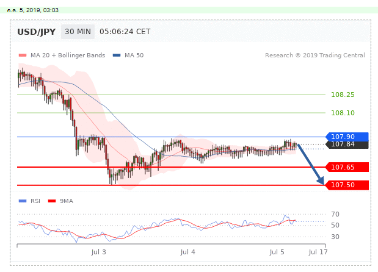The image size is (378, 272).
Task: Click the red 107.50 support price tag
Action: (x=347, y=185)
